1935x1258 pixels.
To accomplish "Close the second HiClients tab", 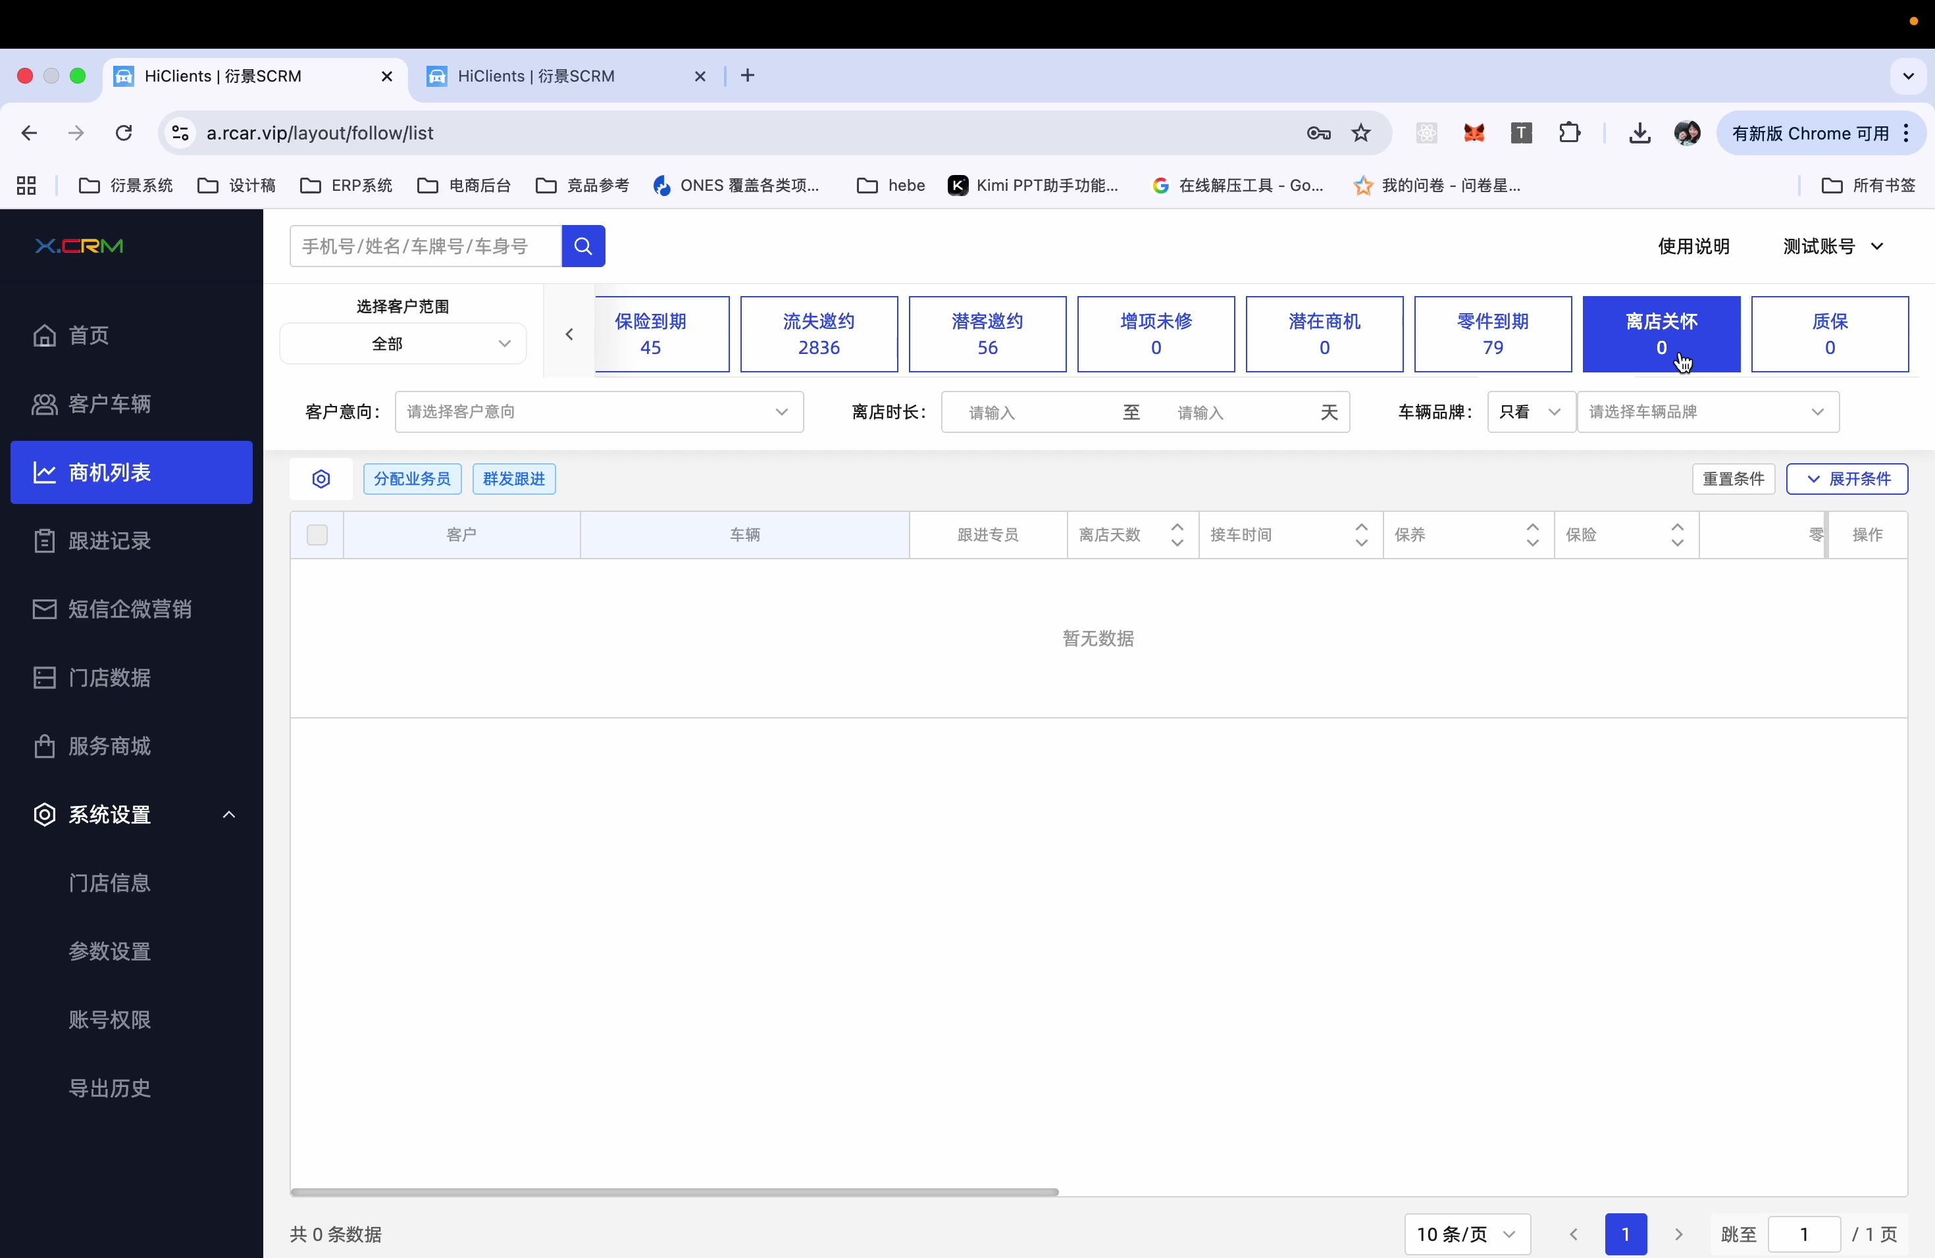I will (700, 76).
